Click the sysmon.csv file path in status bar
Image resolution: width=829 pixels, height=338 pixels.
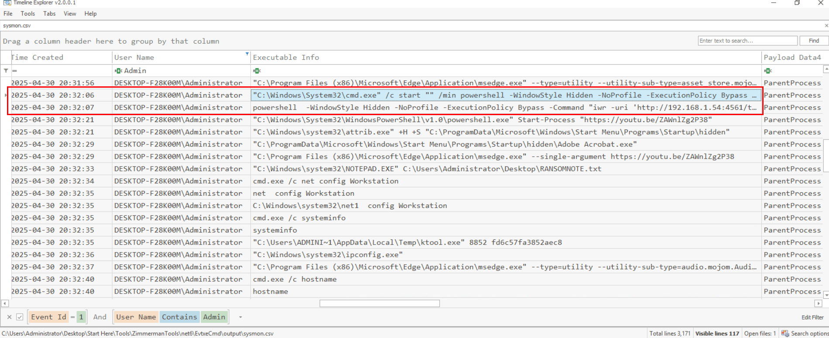tap(138, 334)
